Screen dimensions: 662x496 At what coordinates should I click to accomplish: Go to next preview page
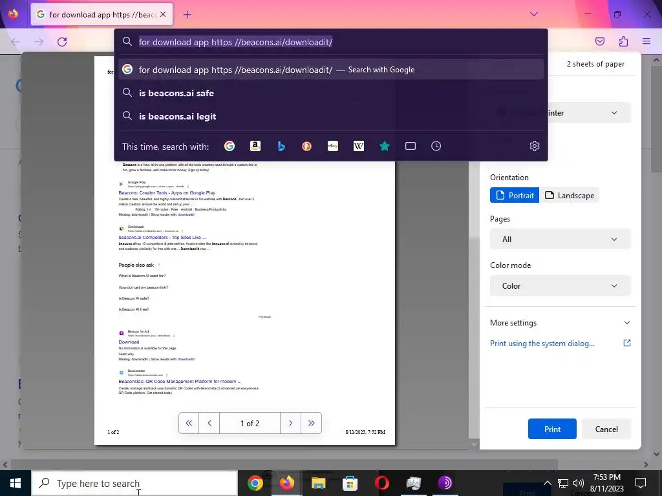tap(290, 423)
